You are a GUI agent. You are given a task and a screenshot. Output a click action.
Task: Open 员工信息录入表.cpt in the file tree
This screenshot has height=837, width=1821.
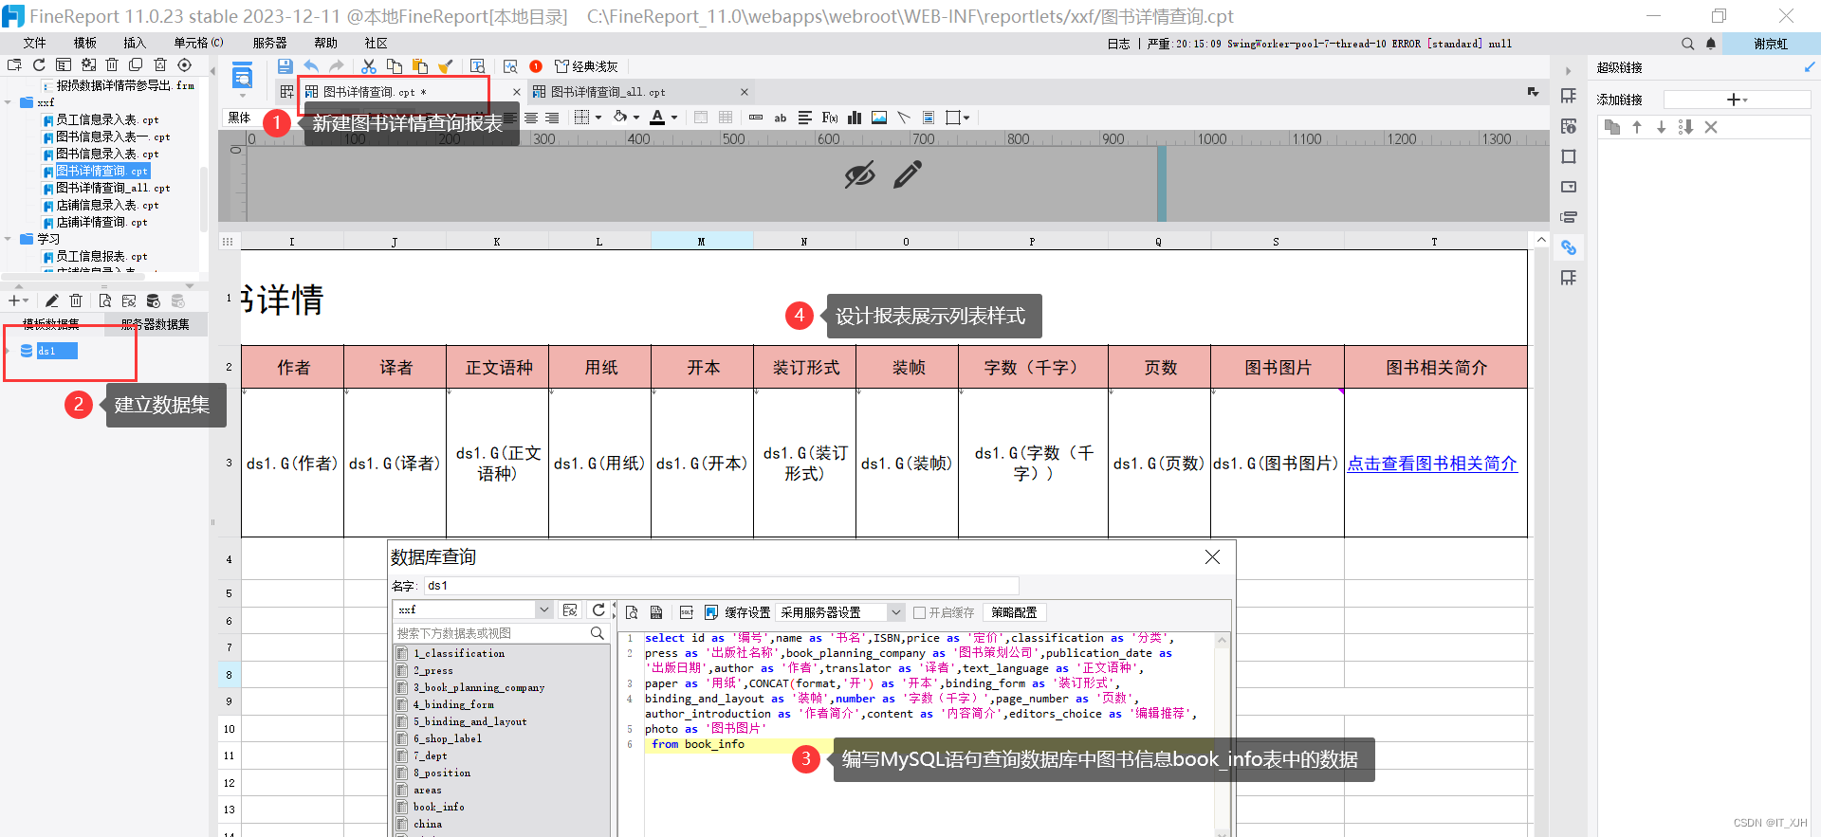pos(107,119)
